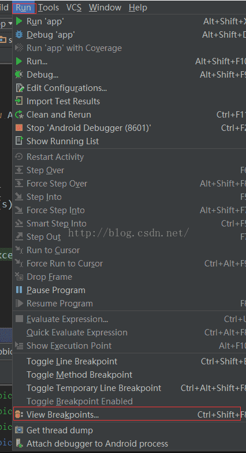Image resolution: width=246 pixels, height=453 pixels.
Task: Click the Clean and Rerun icon
Action: 19,115
